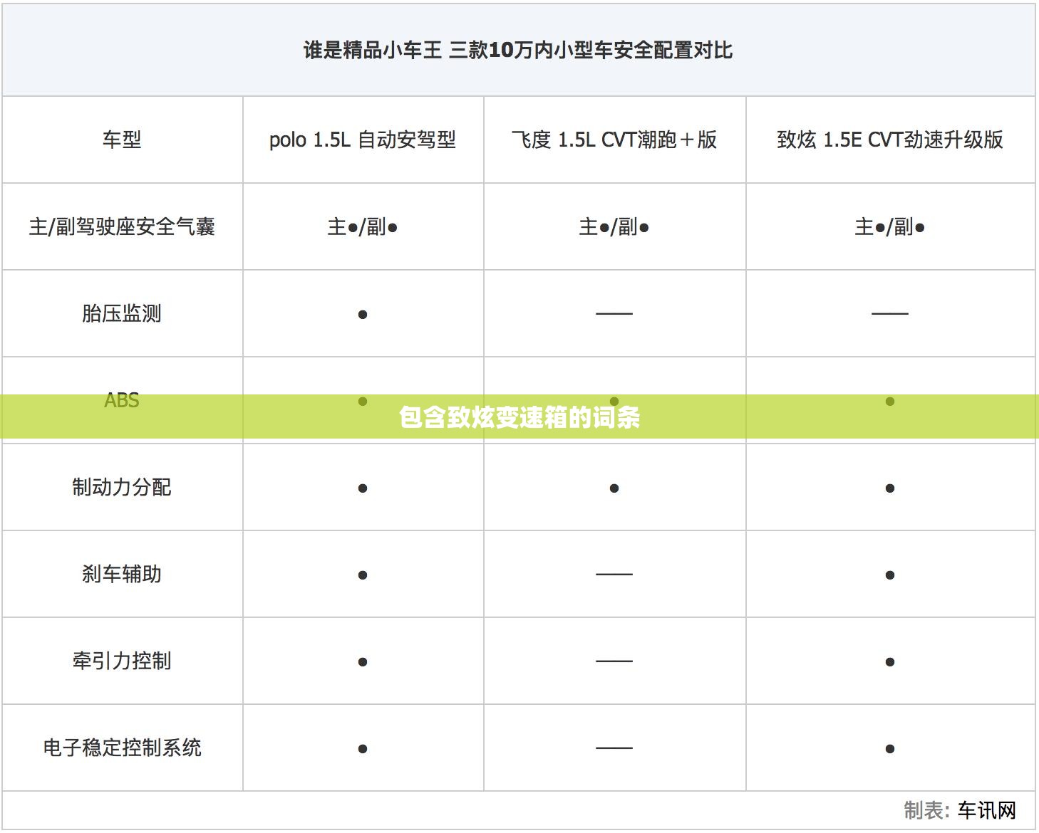Image resolution: width=1039 pixels, height=833 pixels.
Task: Click the 飞度 dash in 胎压监测 row
Action: click(x=614, y=313)
